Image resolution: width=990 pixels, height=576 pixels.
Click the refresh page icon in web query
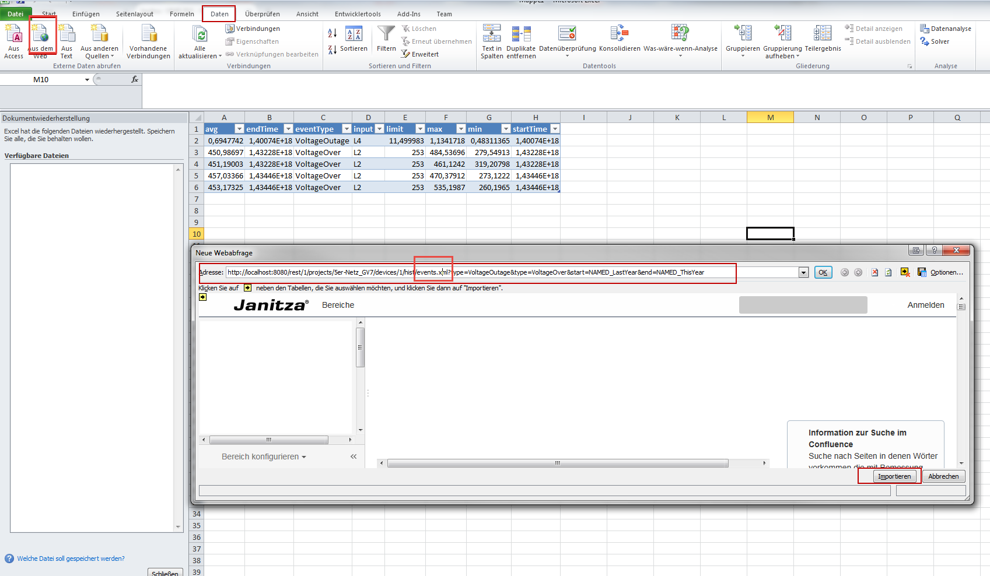pyautogui.click(x=888, y=272)
